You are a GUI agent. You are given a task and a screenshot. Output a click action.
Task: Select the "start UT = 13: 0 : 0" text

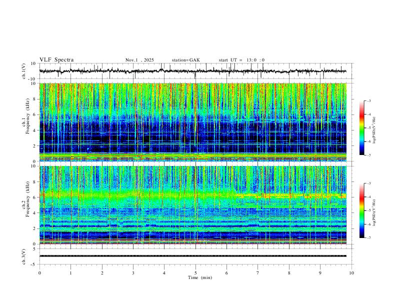[x=241, y=60]
